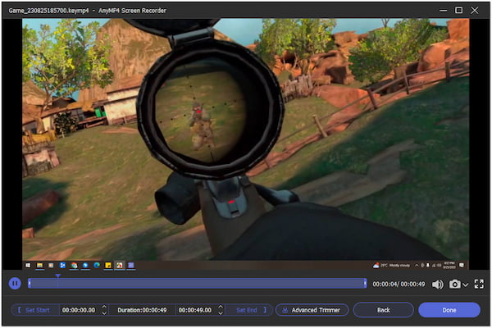Open the Advanced Trimmer
This screenshot has width=492, height=328.
[x=312, y=310]
